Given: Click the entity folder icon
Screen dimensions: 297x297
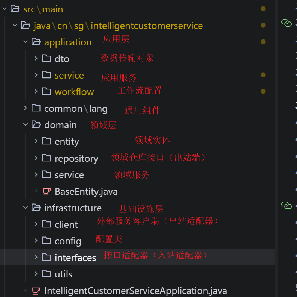Looking at the screenshot, I should tap(46, 141).
